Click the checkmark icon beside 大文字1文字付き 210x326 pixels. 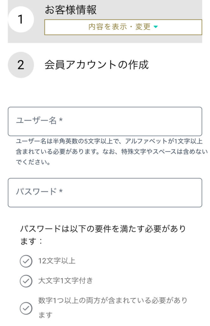tap(26, 281)
